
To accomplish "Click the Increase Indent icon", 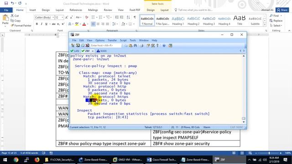I will [121, 17].
